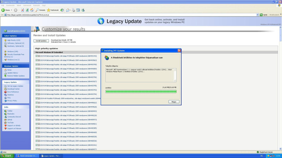The image size is (282, 158).
Task: Click the Ugrás go button
Action: [x=264, y=15]
